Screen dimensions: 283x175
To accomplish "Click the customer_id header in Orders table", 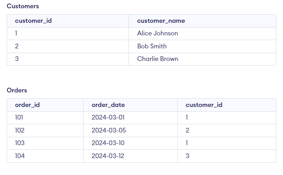I will click(204, 105).
